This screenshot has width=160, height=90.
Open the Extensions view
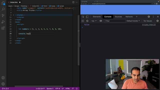tap(3, 28)
